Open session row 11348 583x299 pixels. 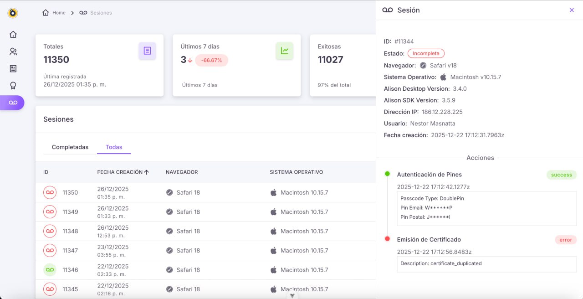click(x=70, y=231)
